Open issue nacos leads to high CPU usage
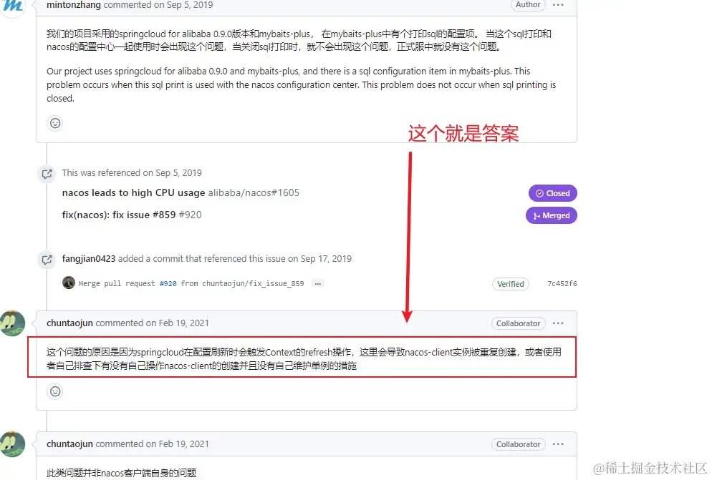The height and width of the screenshot is (480, 712). point(133,192)
